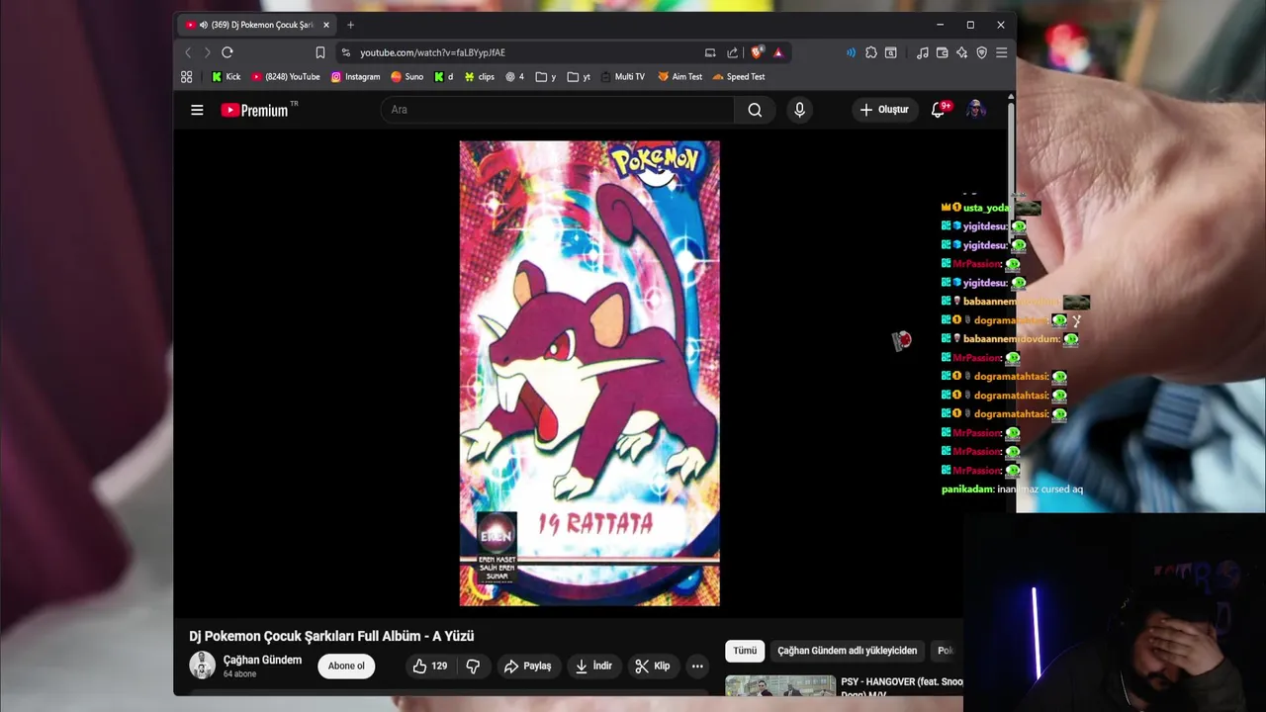Expand the 'yt' bookmarks folder
The height and width of the screenshot is (712, 1266).
point(580,76)
